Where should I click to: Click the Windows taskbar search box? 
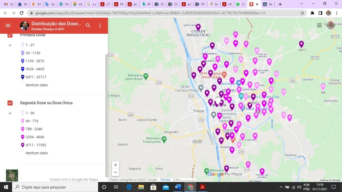pos(55,187)
